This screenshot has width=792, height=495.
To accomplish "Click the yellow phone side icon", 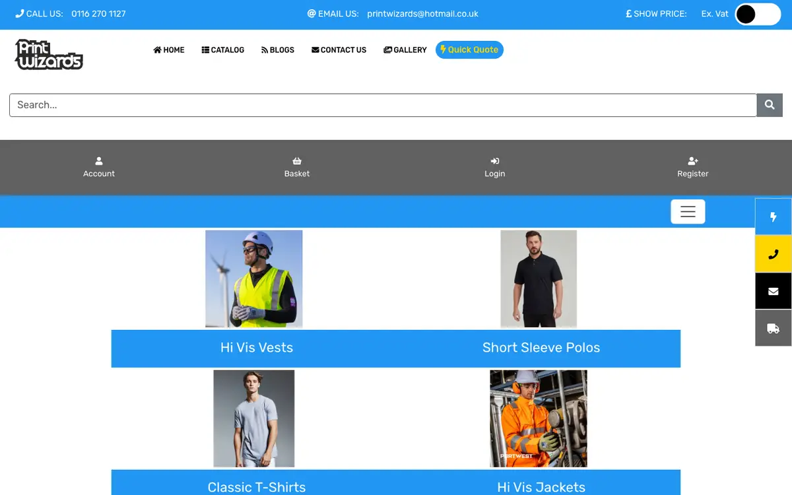I will tap(774, 254).
